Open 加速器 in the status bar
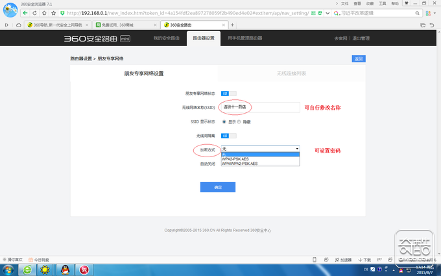 click(343, 260)
